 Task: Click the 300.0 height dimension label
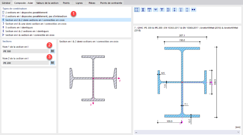pyautogui.click(x=215, y=82)
